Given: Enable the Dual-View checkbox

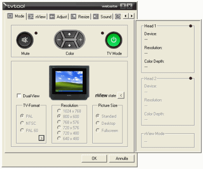Looking at the screenshot, I should (19, 96).
